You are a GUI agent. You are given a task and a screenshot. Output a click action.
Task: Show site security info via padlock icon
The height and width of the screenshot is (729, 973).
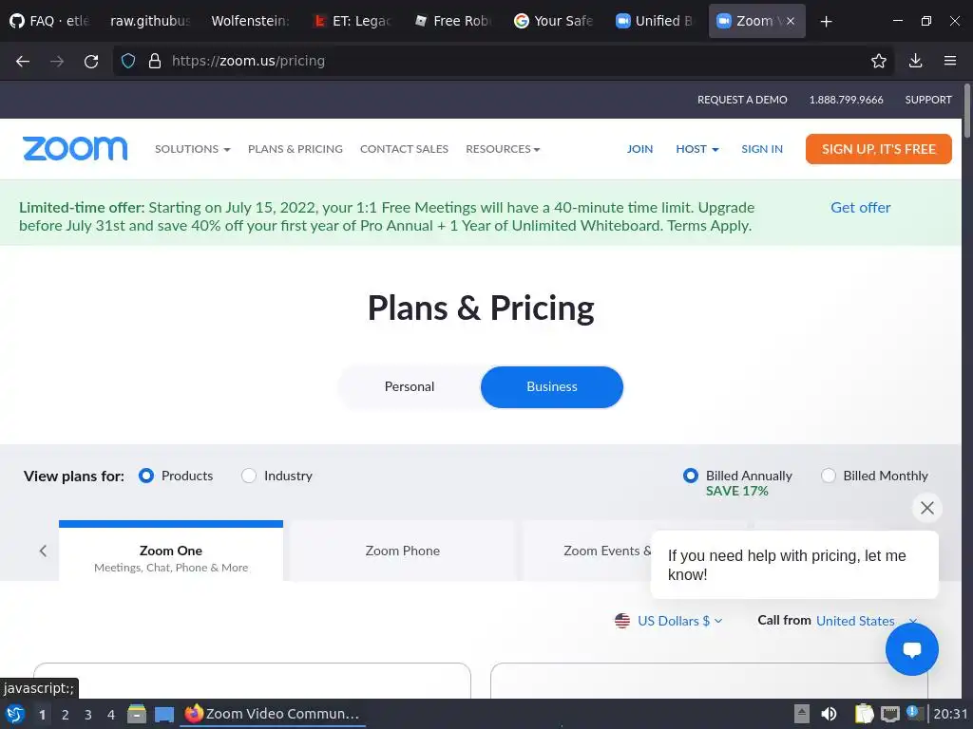click(155, 61)
